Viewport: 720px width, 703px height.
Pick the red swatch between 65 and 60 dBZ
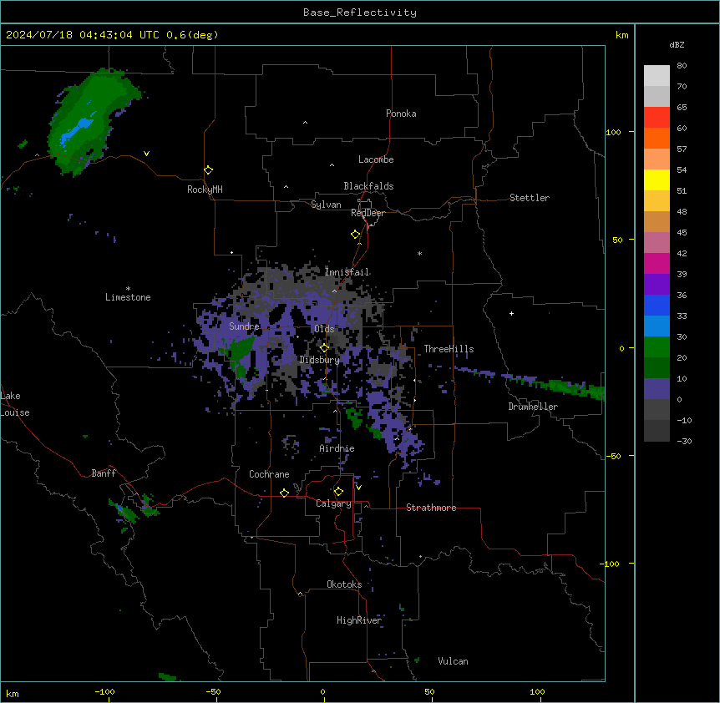[x=657, y=118]
